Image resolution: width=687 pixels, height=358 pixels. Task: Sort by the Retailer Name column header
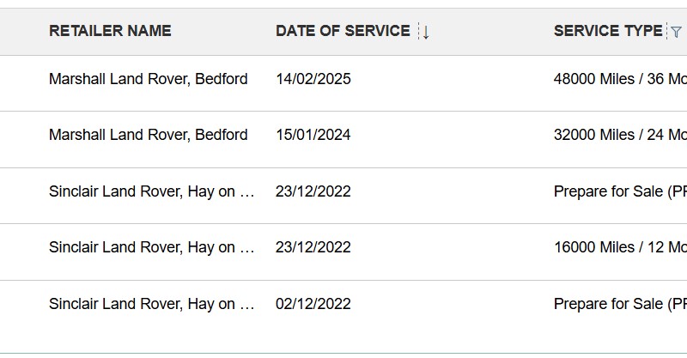click(x=110, y=31)
